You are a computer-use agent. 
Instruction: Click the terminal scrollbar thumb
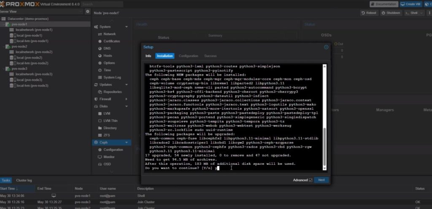pyautogui.click(x=324, y=147)
